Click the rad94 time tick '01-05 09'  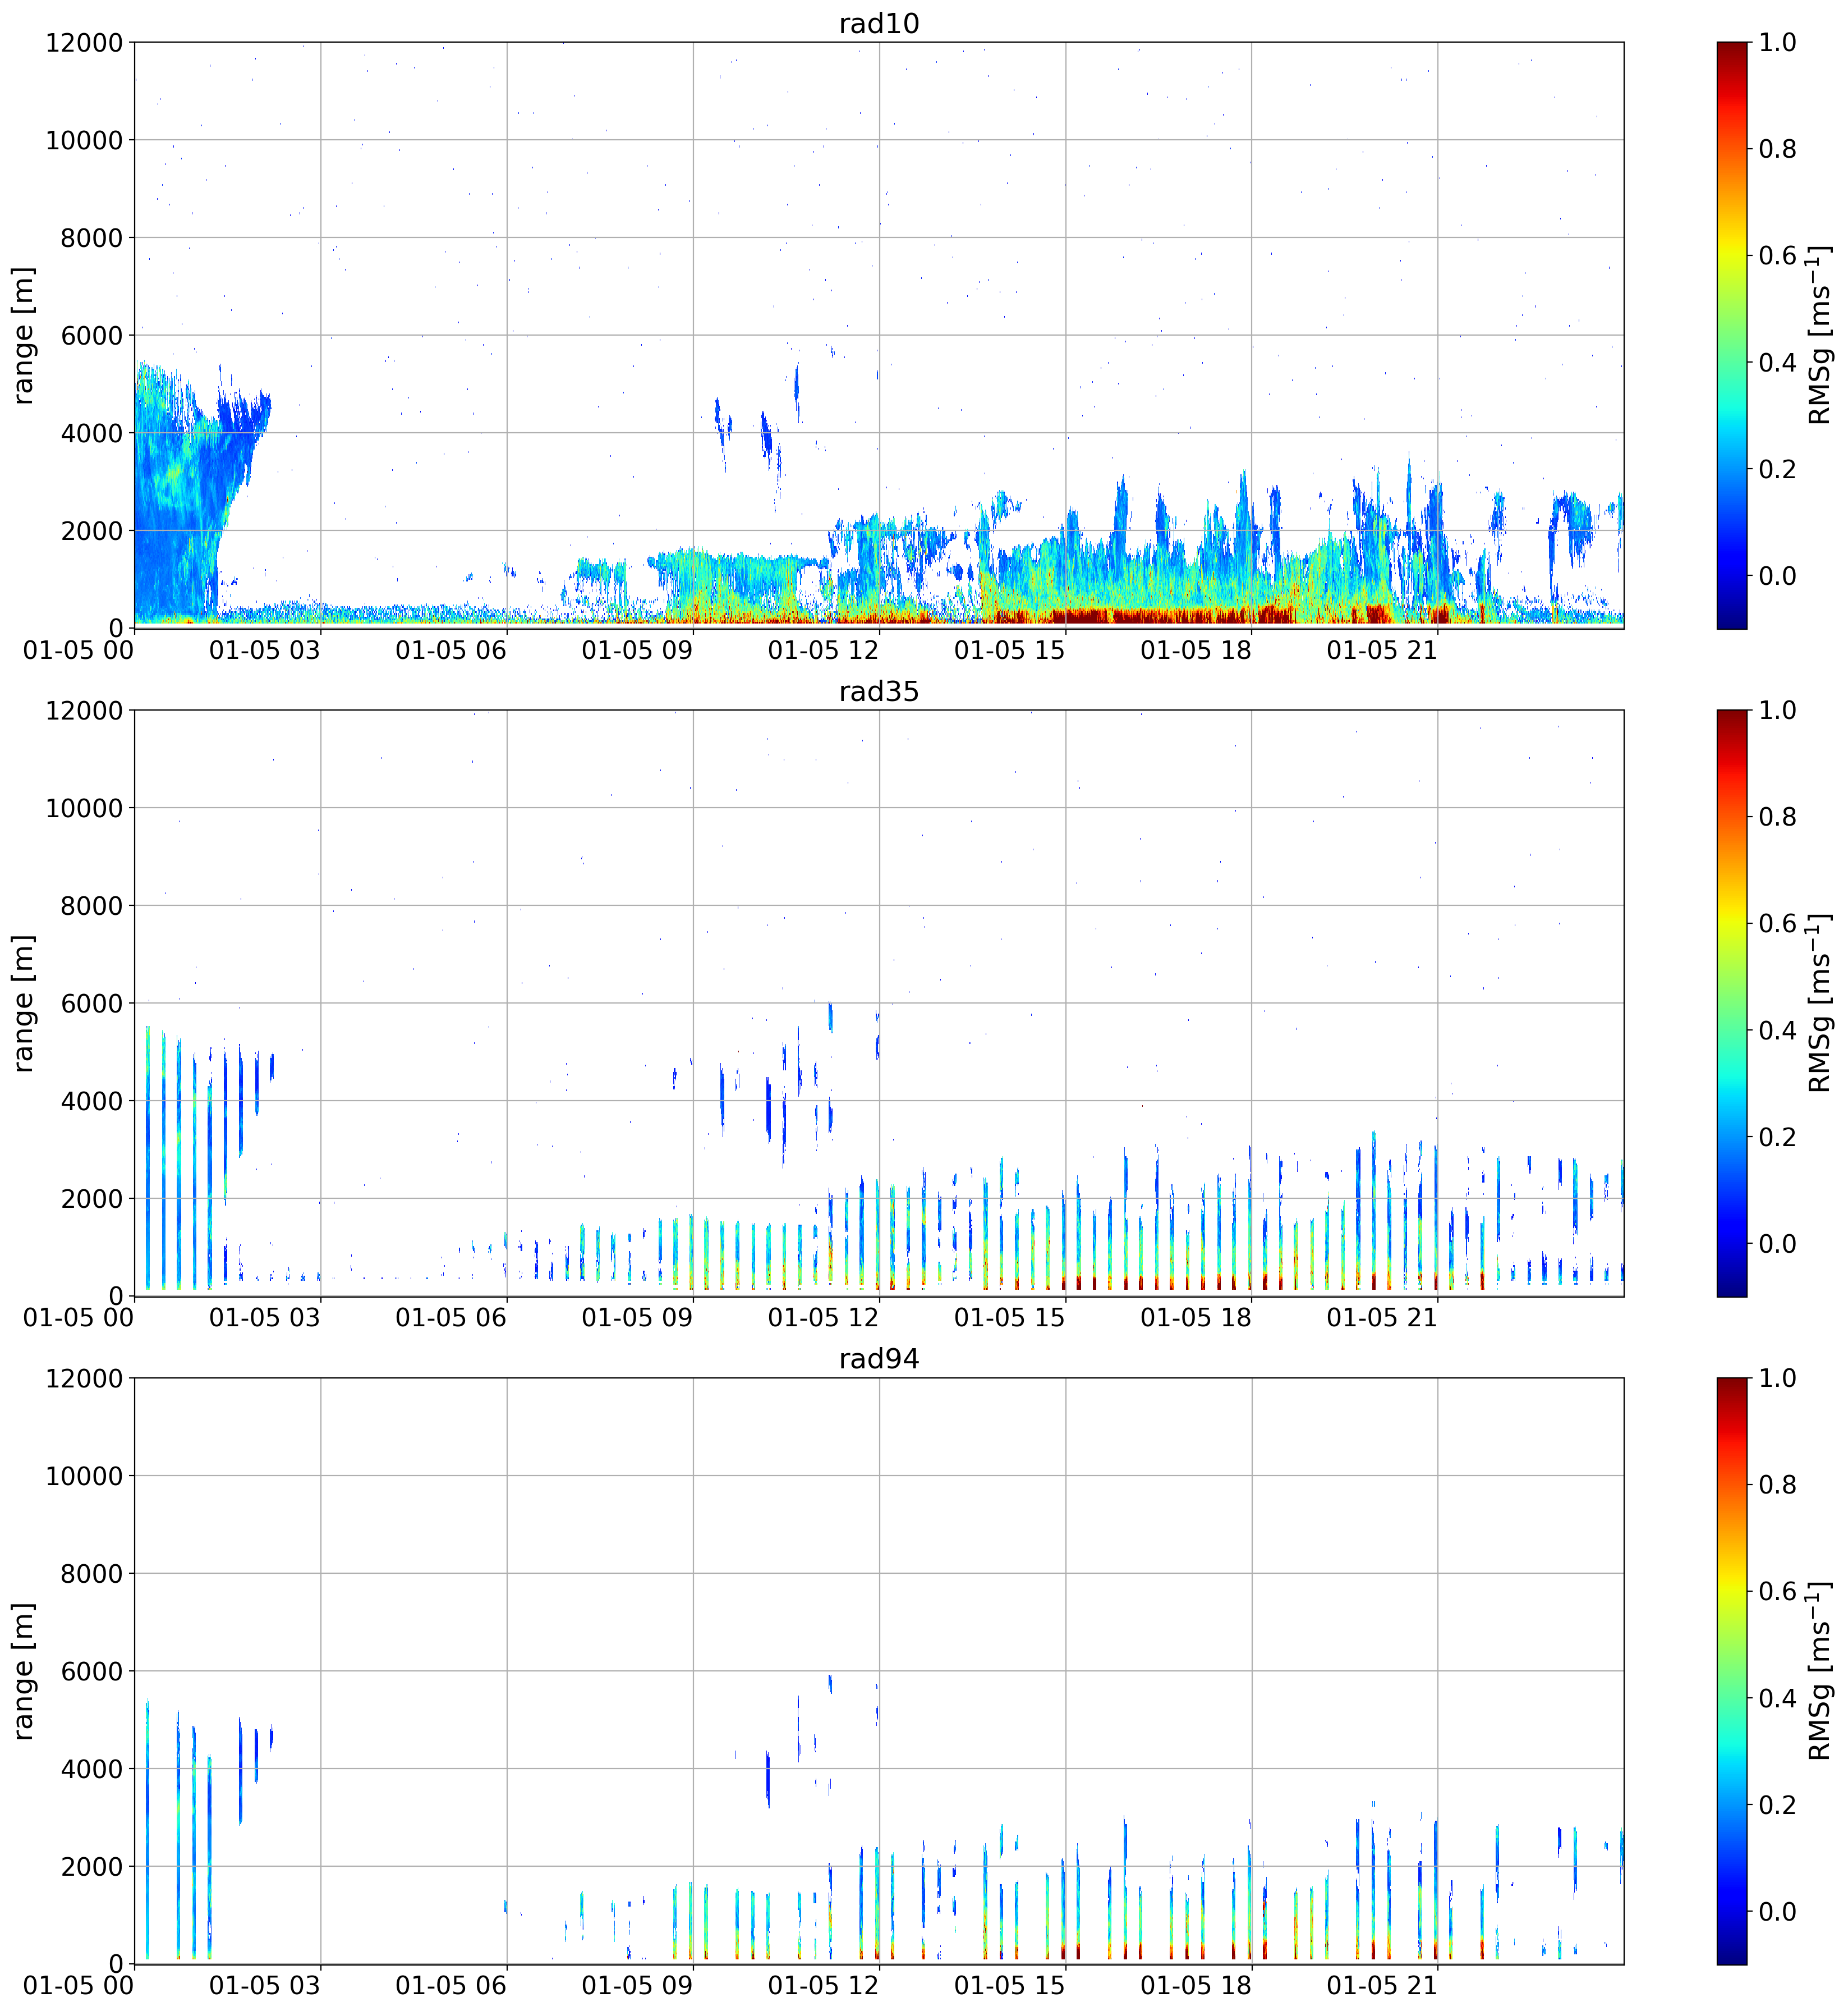[637, 1986]
